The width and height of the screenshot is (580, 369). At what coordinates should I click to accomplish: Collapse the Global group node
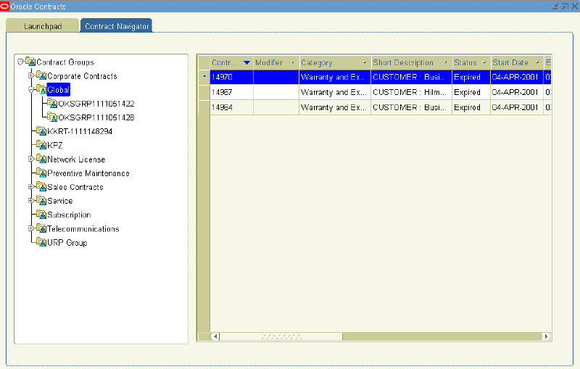tap(31, 89)
